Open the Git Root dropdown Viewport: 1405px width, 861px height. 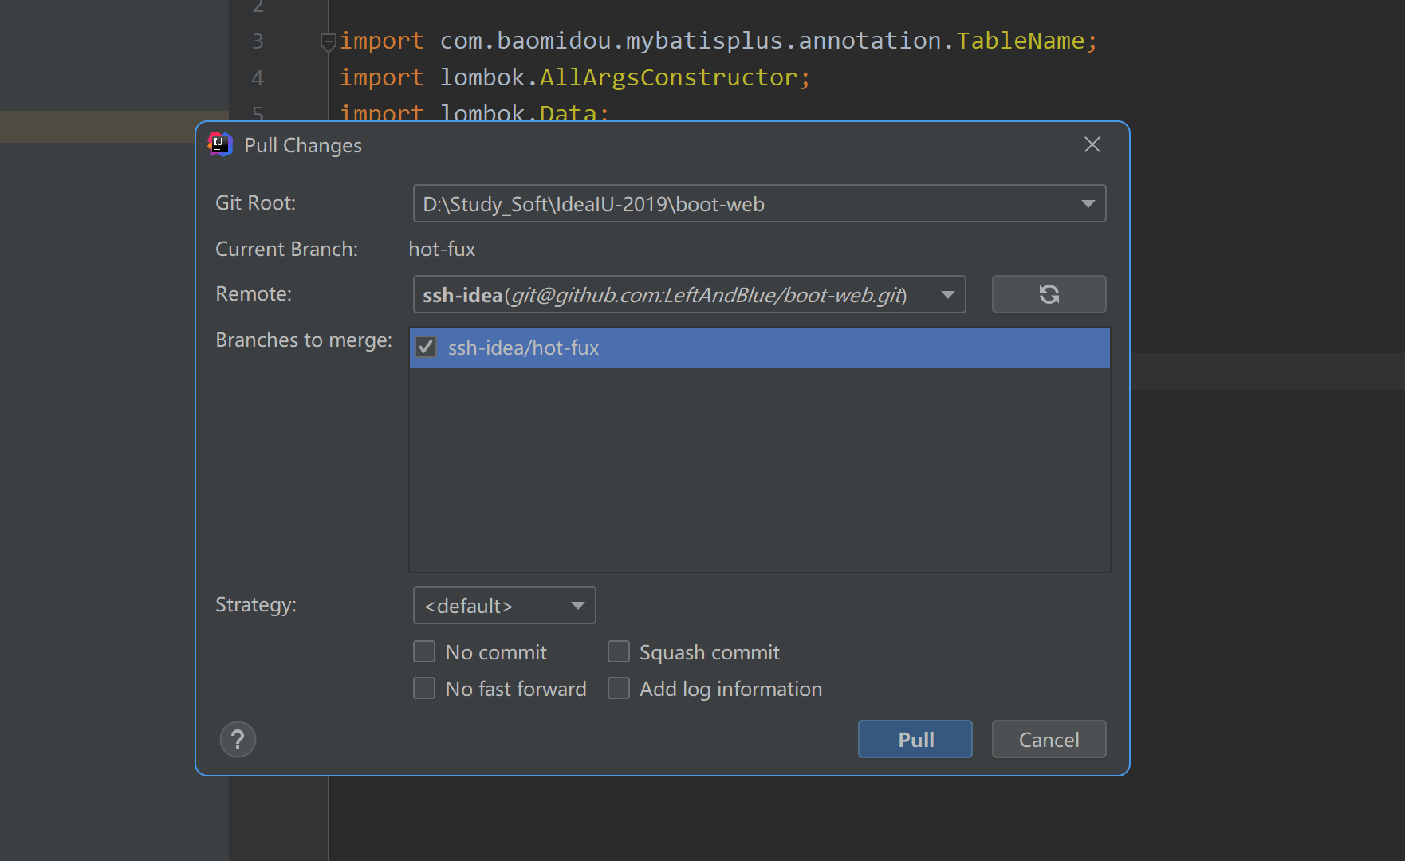pos(759,203)
